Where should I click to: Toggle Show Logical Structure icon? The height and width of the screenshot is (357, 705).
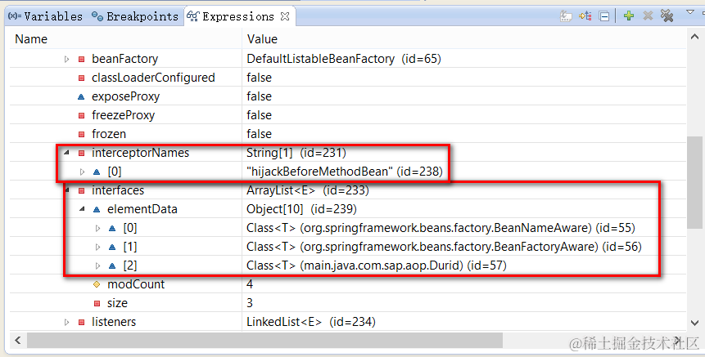coord(585,16)
